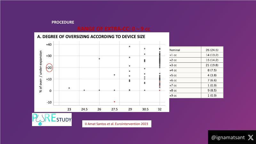Click the IJ Amat Santos citation text

click(x=116, y=123)
